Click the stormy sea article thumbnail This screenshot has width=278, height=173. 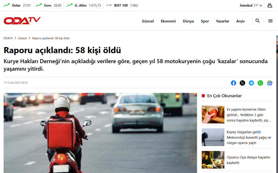point(213,137)
